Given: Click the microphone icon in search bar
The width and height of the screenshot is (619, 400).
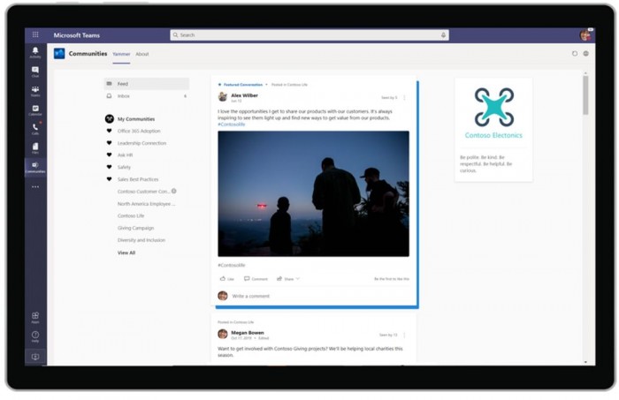Looking at the screenshot, I should (443, 35).
